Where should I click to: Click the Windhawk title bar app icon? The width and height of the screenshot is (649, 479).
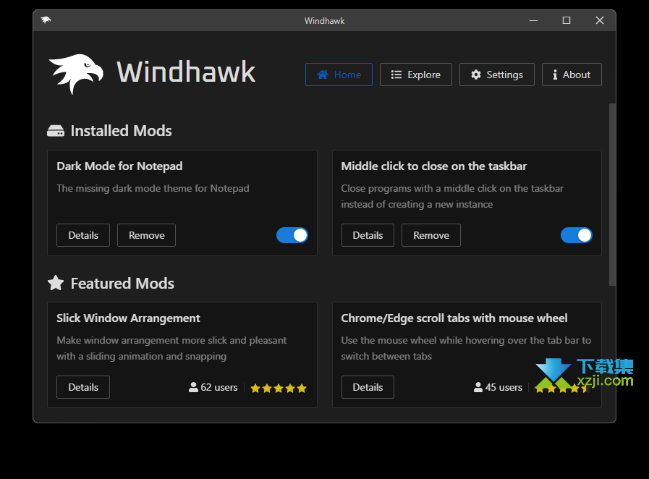(46, 20)
